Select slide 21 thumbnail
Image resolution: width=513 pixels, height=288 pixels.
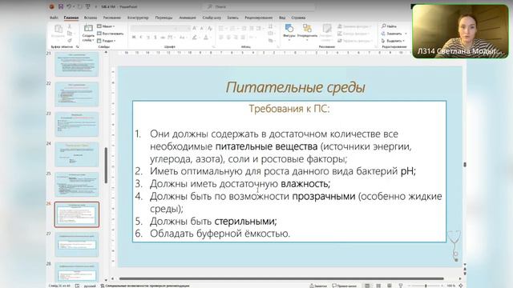pyautogui.click(x=77, y=64)
